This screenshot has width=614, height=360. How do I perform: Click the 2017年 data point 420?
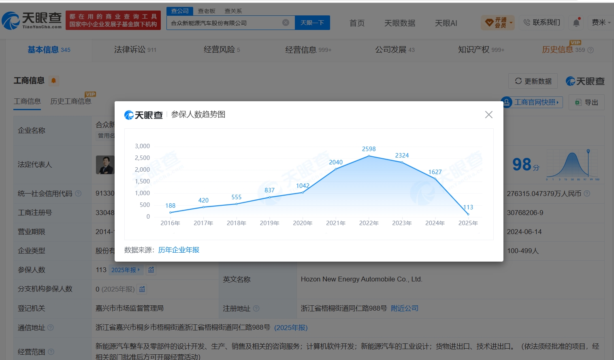tap(203, 207)
